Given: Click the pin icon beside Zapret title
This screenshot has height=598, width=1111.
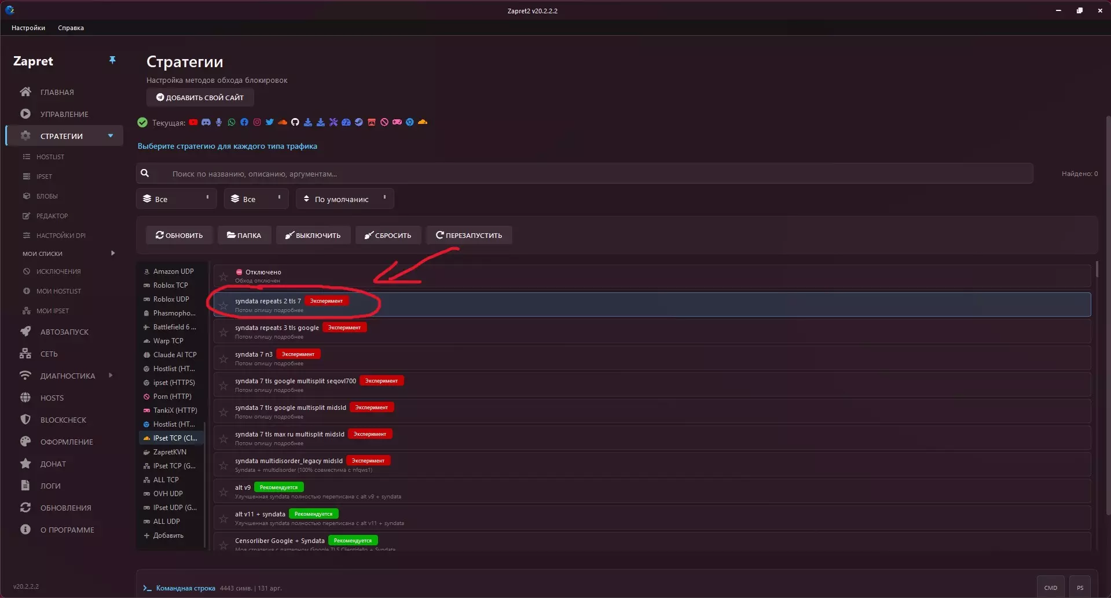Looking at the screenshot, I should [x=112, y=60].
